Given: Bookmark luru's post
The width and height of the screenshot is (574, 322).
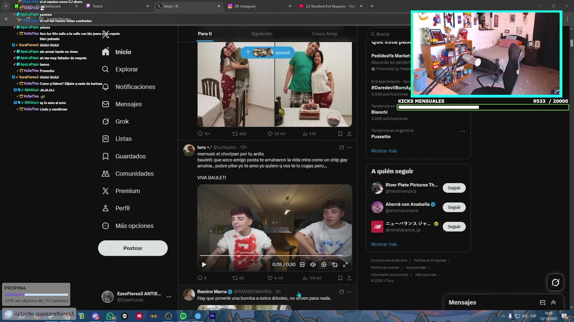Looking at the screenshot, I should coord(340,278).
